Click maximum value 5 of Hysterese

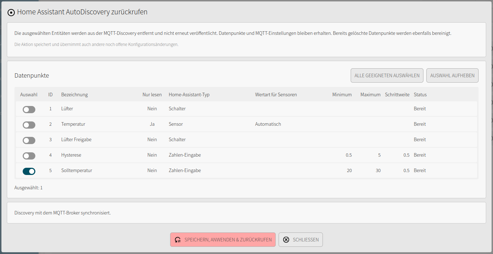point(379,155)
